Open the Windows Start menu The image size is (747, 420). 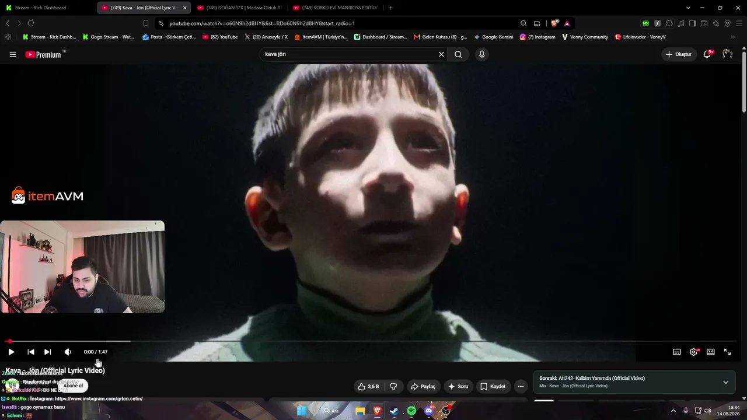point(302,411)
